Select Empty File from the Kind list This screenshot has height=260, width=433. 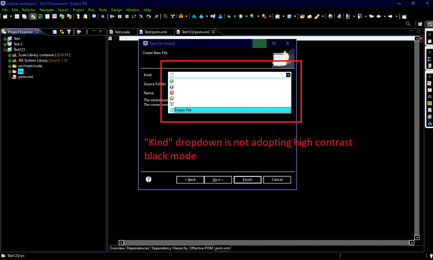[183, 110]
